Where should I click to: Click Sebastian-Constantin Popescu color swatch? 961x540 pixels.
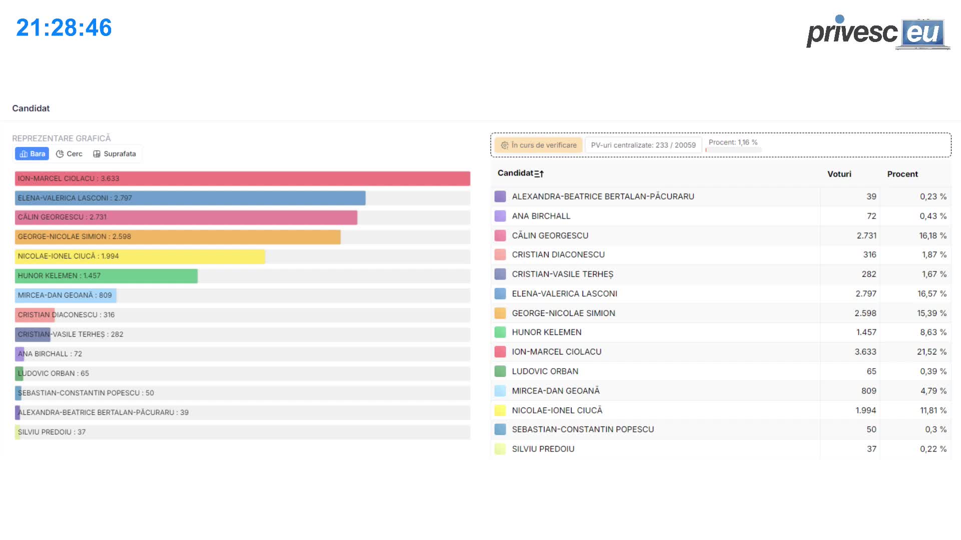(500, 429)
